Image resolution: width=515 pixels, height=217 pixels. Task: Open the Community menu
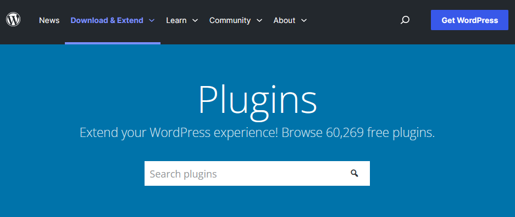pos(230,20)
